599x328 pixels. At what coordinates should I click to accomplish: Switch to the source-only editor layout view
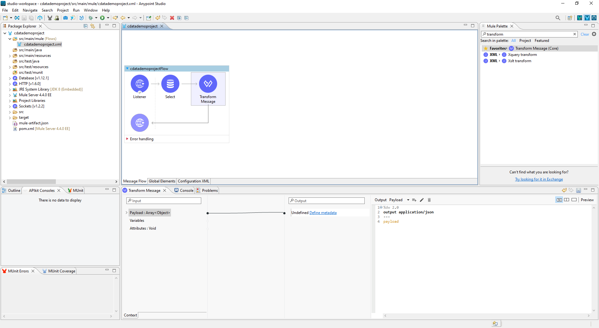pos(574,200)
